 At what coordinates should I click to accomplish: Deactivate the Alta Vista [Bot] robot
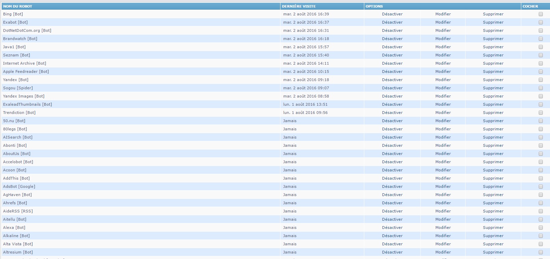click(392, 244)
